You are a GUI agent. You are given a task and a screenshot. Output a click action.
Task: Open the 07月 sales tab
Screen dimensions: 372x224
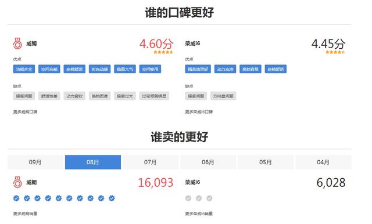point(151,162)
